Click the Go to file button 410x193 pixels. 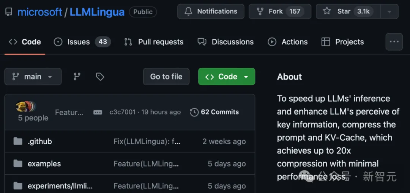(x=166, y=77)
